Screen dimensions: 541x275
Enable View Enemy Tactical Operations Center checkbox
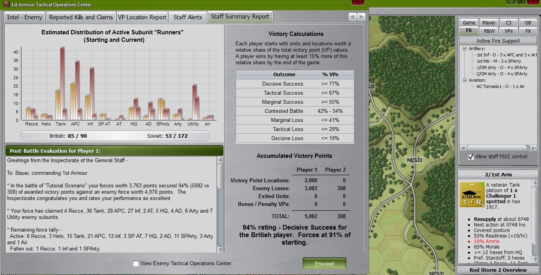(136, 264)
